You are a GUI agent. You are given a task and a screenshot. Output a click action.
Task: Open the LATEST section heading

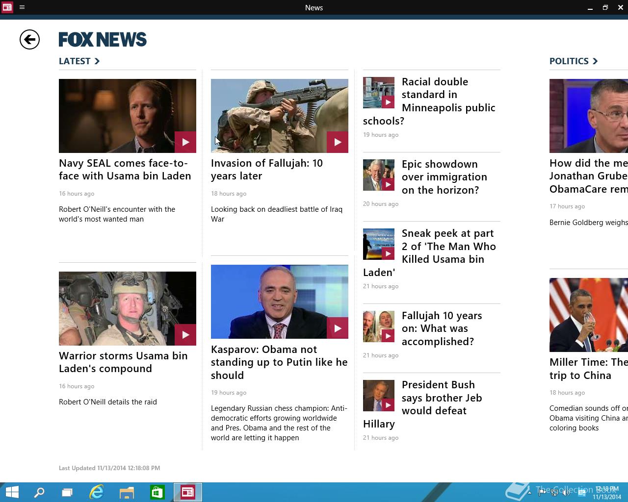tap(75, 61)
